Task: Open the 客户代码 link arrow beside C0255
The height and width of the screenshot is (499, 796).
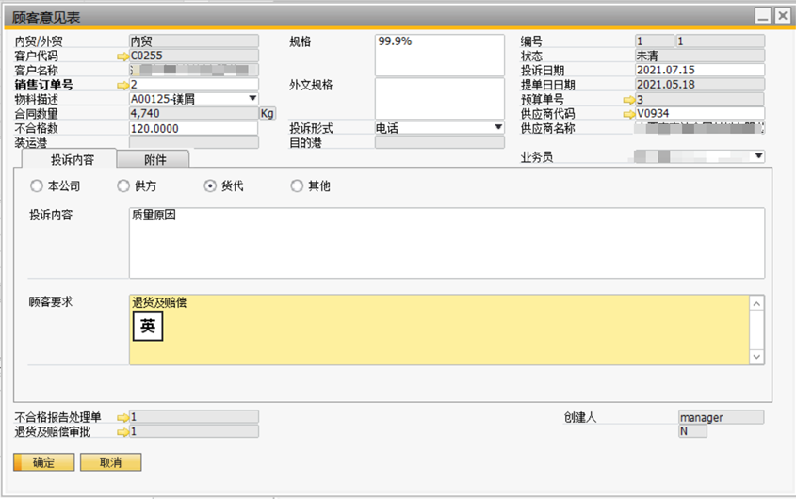Action: click(122, 56)
